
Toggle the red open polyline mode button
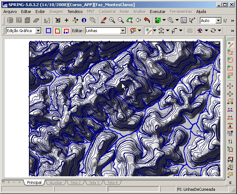[66, 31]
